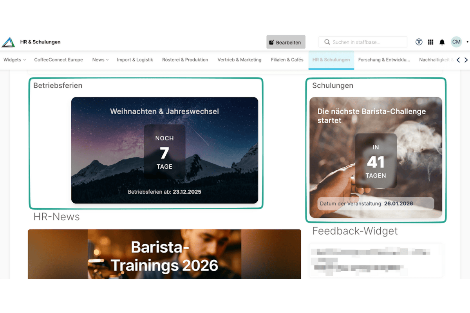Open the Schulungen countdown widget image
The width and height of the screenshot is (470, 313).
375,156
